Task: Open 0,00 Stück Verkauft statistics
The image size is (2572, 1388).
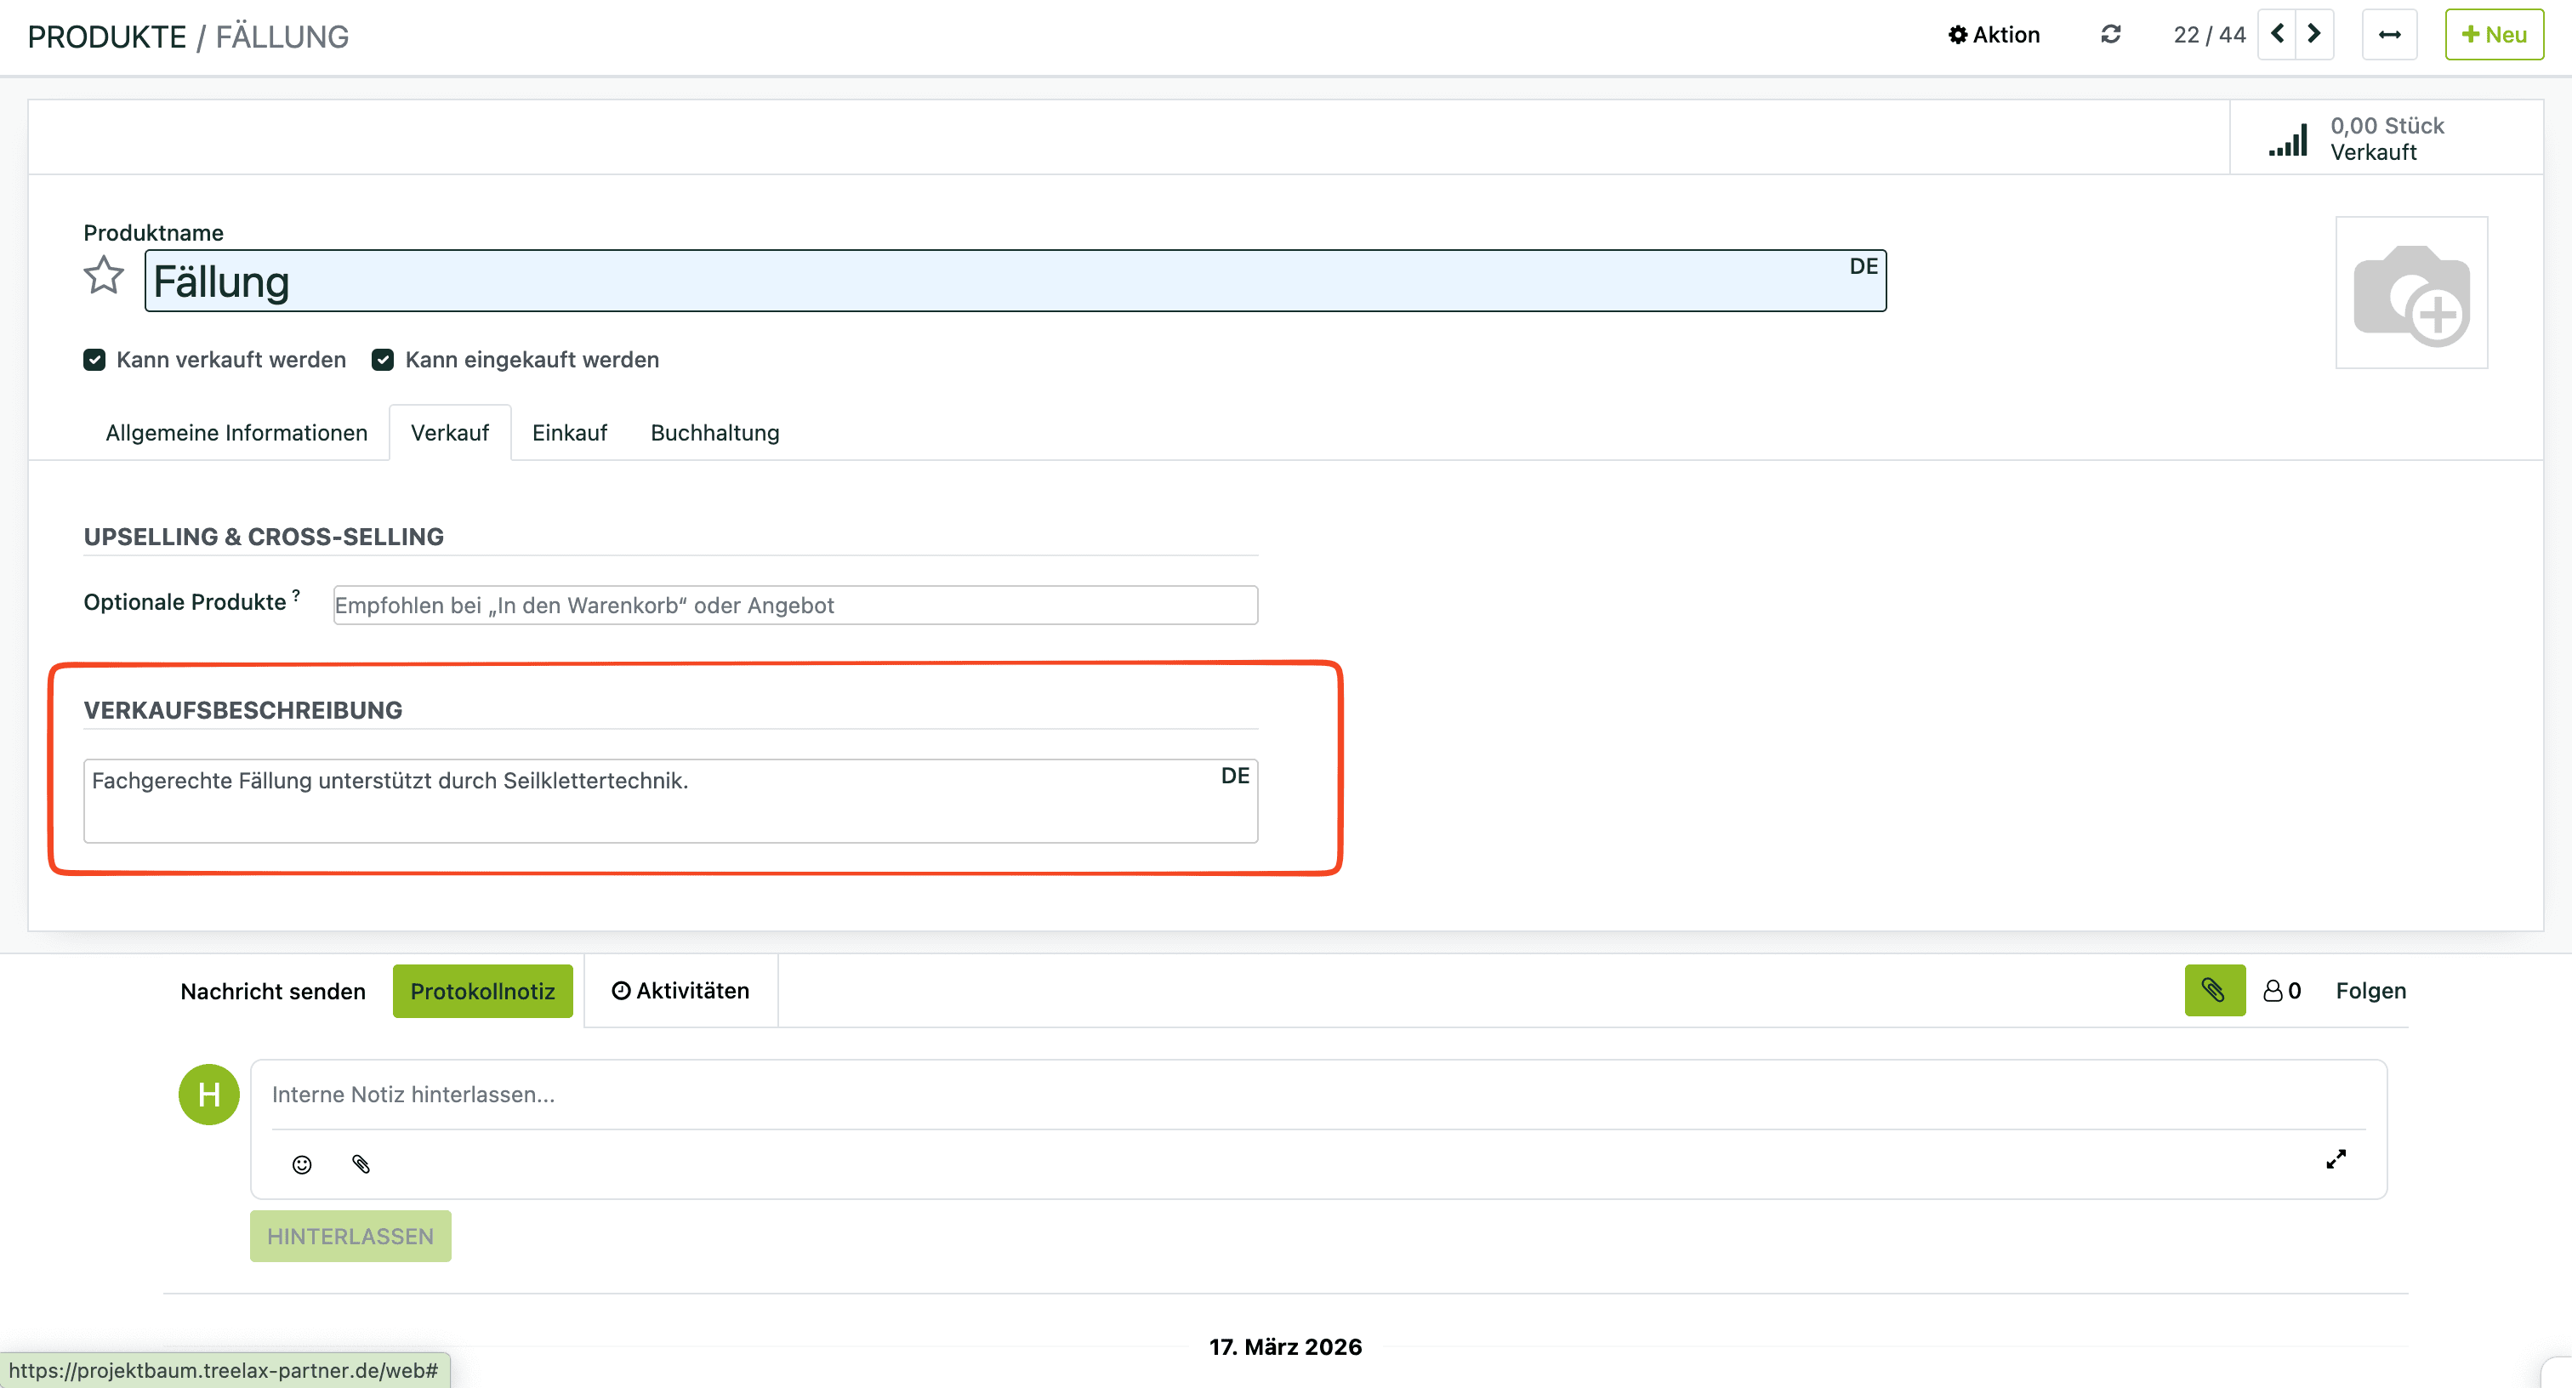Action: click(x=2385, y=139)
